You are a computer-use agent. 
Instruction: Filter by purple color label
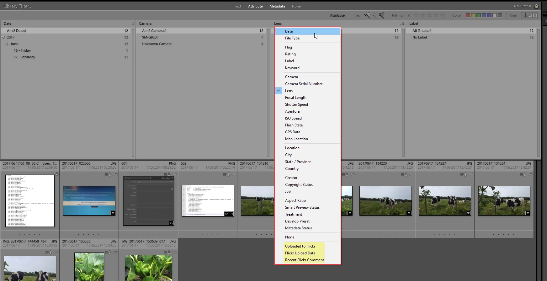pos(489,15)
